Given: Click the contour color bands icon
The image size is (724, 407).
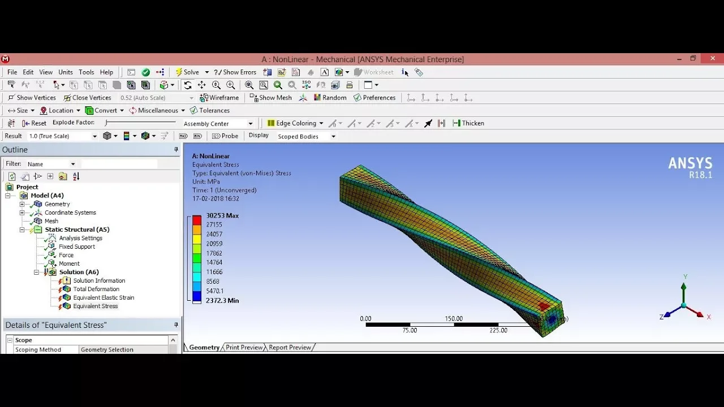Looking at the screenshot, I should tap(126, 136).
